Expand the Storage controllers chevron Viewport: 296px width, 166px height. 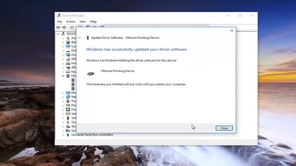[x=63, y=126]
